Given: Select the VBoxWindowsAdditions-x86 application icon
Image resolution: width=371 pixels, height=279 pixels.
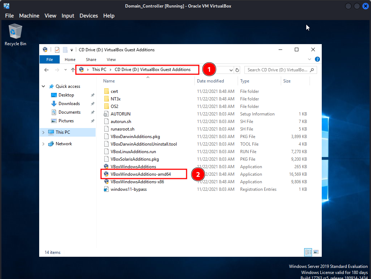Looking at the screenshot, I should pyautogui.click(x=106, y=182).
